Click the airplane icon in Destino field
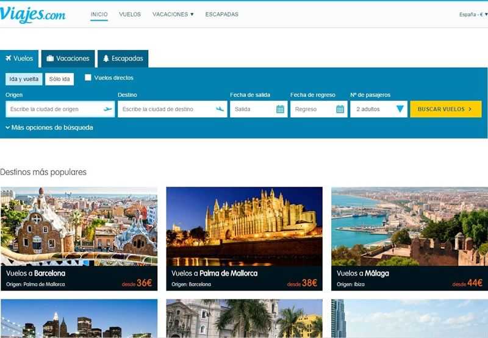The image size is (488, 338). click(220, 109)
